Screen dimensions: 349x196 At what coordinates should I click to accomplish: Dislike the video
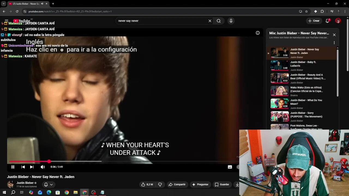pos(160,185)
